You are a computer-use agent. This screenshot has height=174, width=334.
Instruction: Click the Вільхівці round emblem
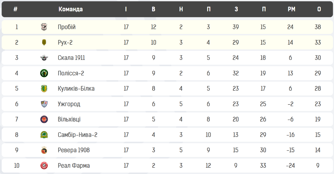pyautogui.click(x=44, y=119)
